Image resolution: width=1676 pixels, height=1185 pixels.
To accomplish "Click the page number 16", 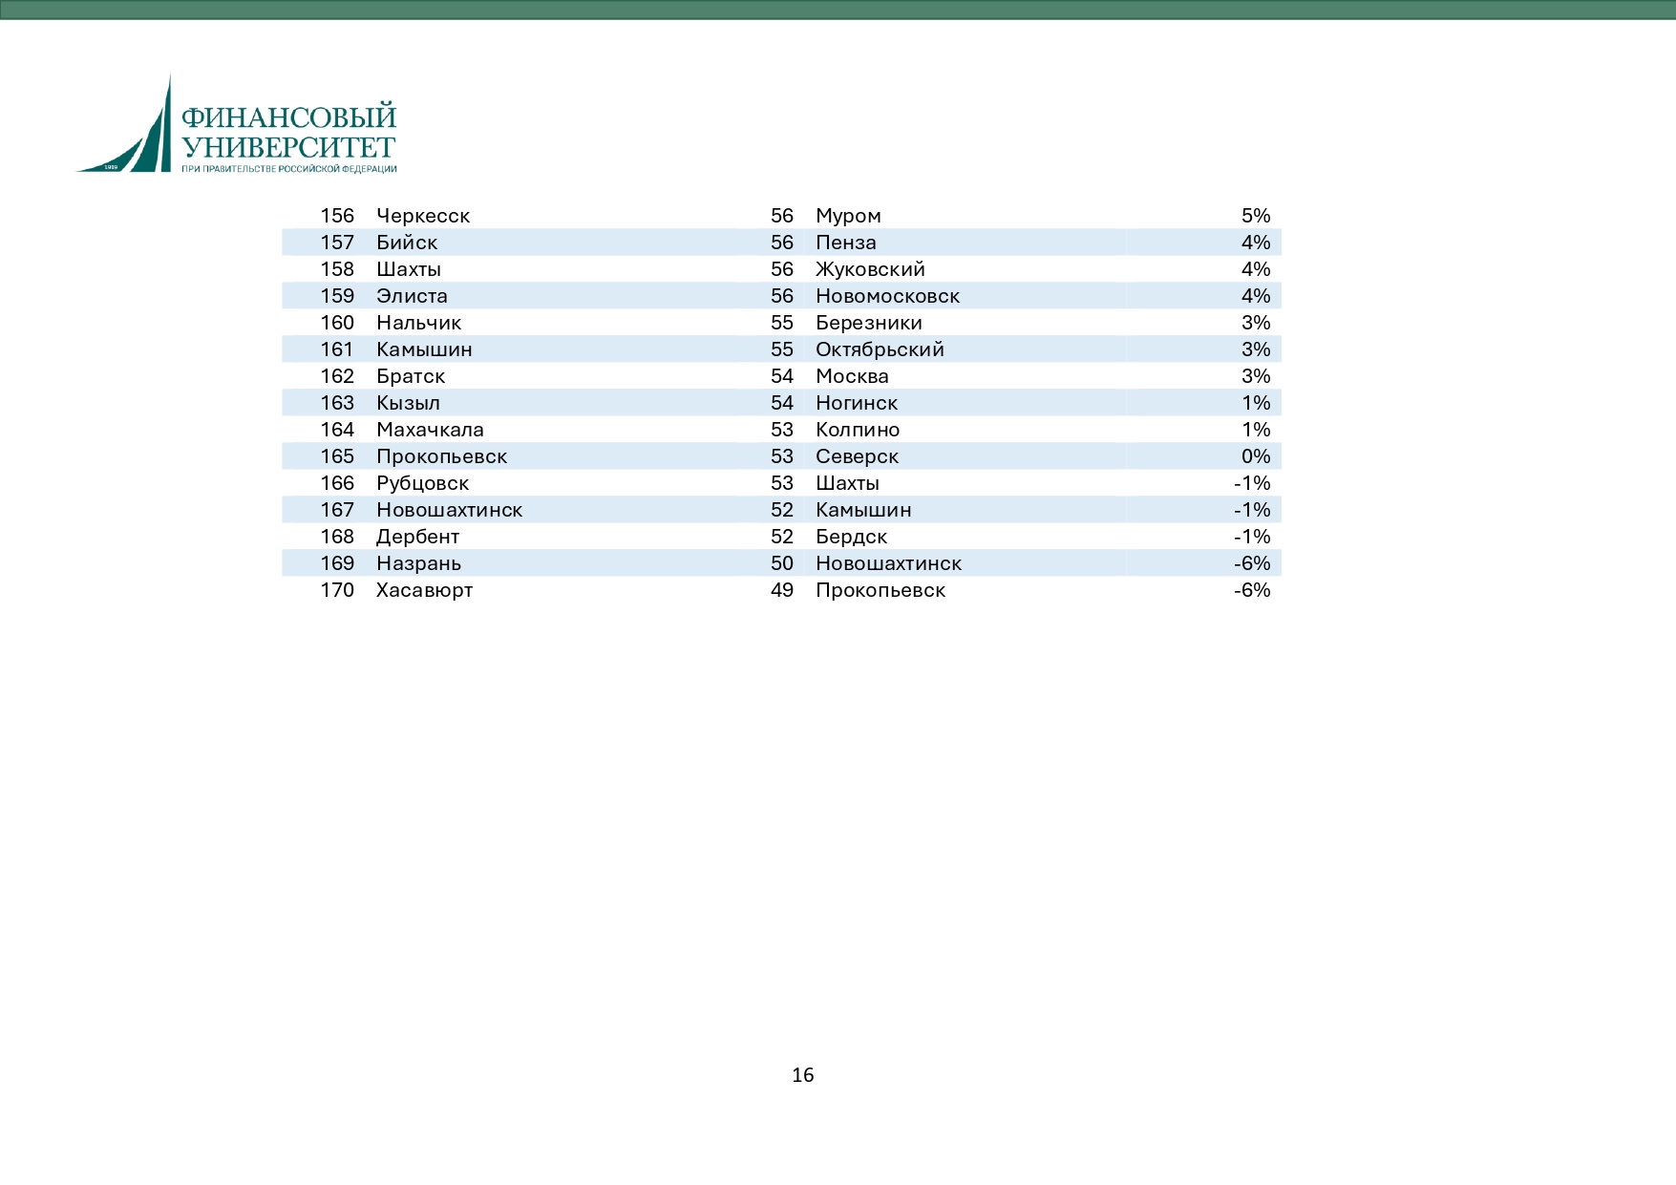I will [803, 1075].
